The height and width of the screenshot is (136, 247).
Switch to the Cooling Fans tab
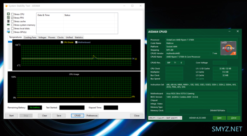pos(30,37)
